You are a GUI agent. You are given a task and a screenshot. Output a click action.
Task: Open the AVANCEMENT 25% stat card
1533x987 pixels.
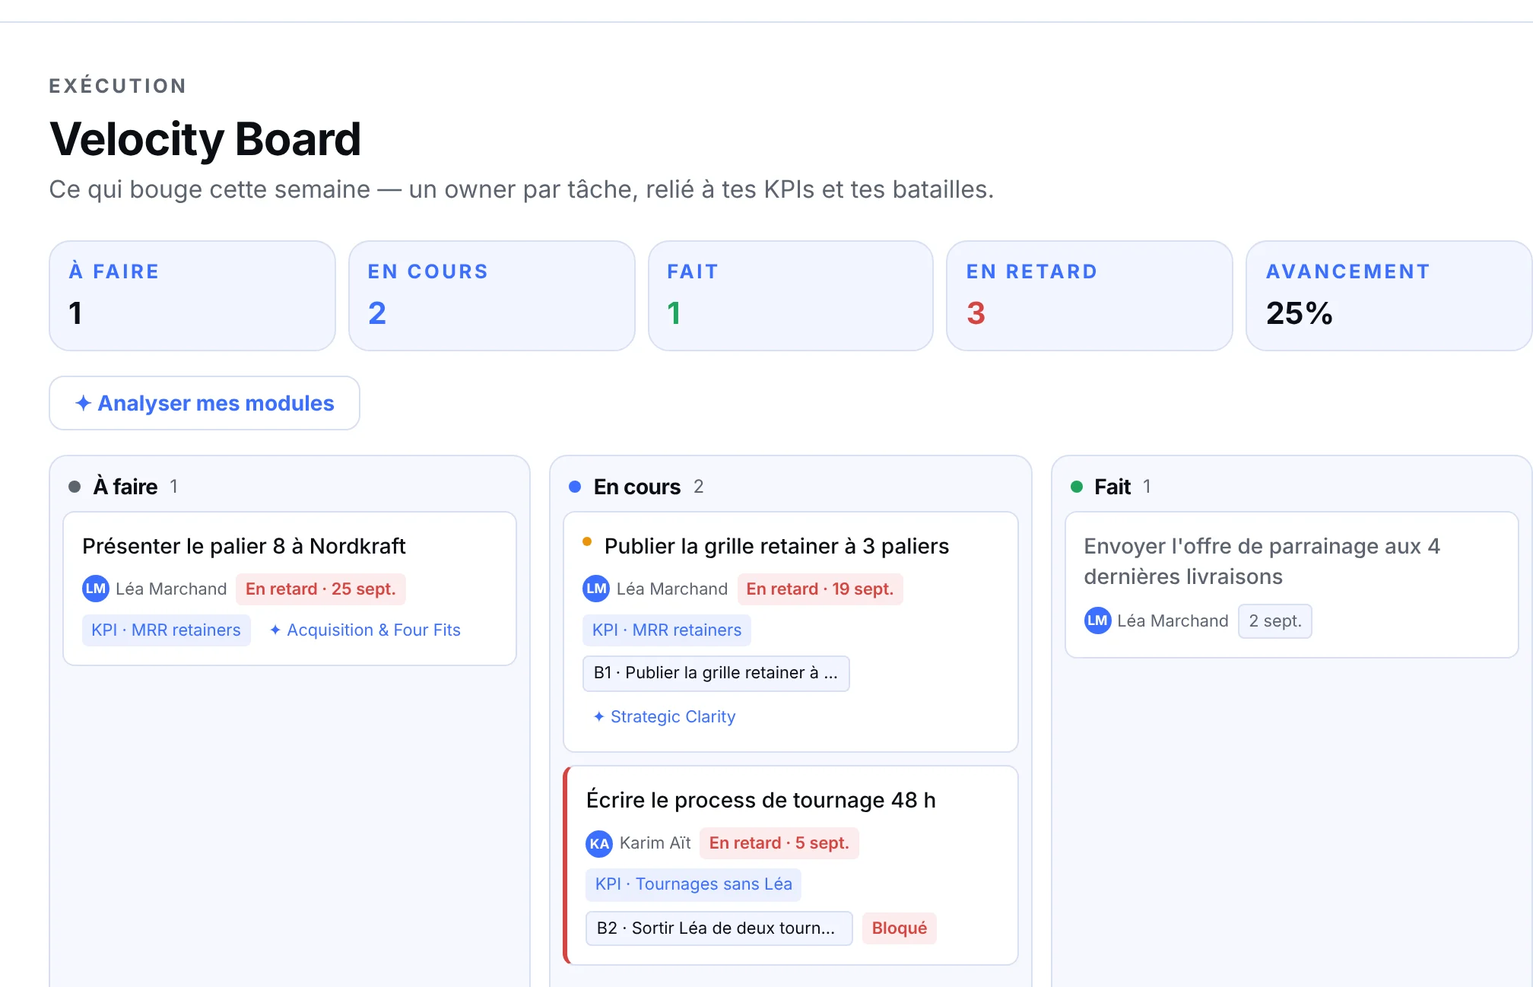1389,296
